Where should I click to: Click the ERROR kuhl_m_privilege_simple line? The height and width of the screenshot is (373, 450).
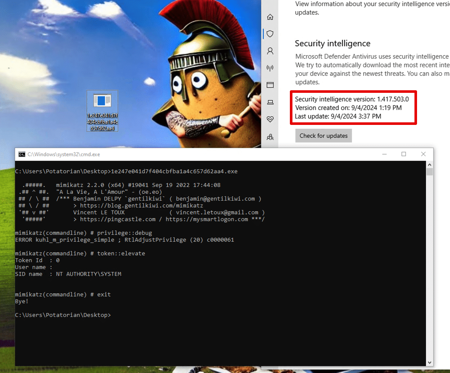[125, 240]
